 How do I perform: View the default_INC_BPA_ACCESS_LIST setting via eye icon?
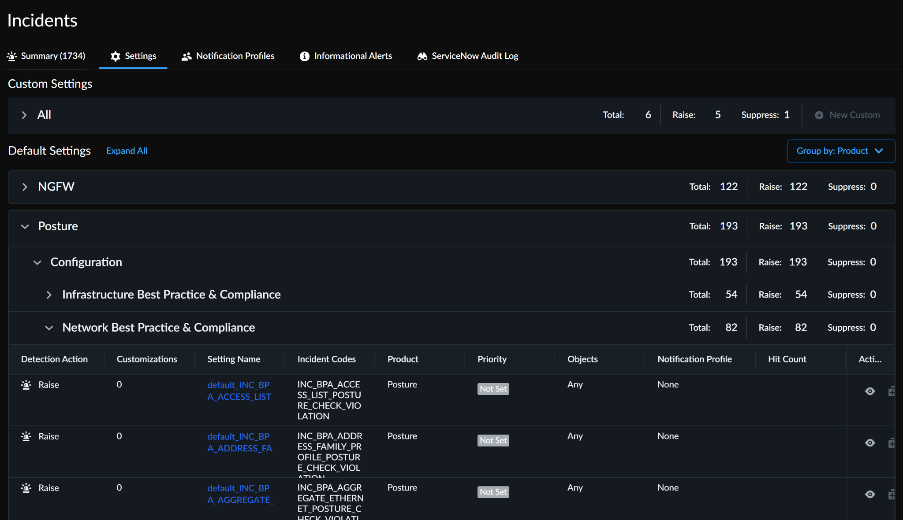[869, 391]
